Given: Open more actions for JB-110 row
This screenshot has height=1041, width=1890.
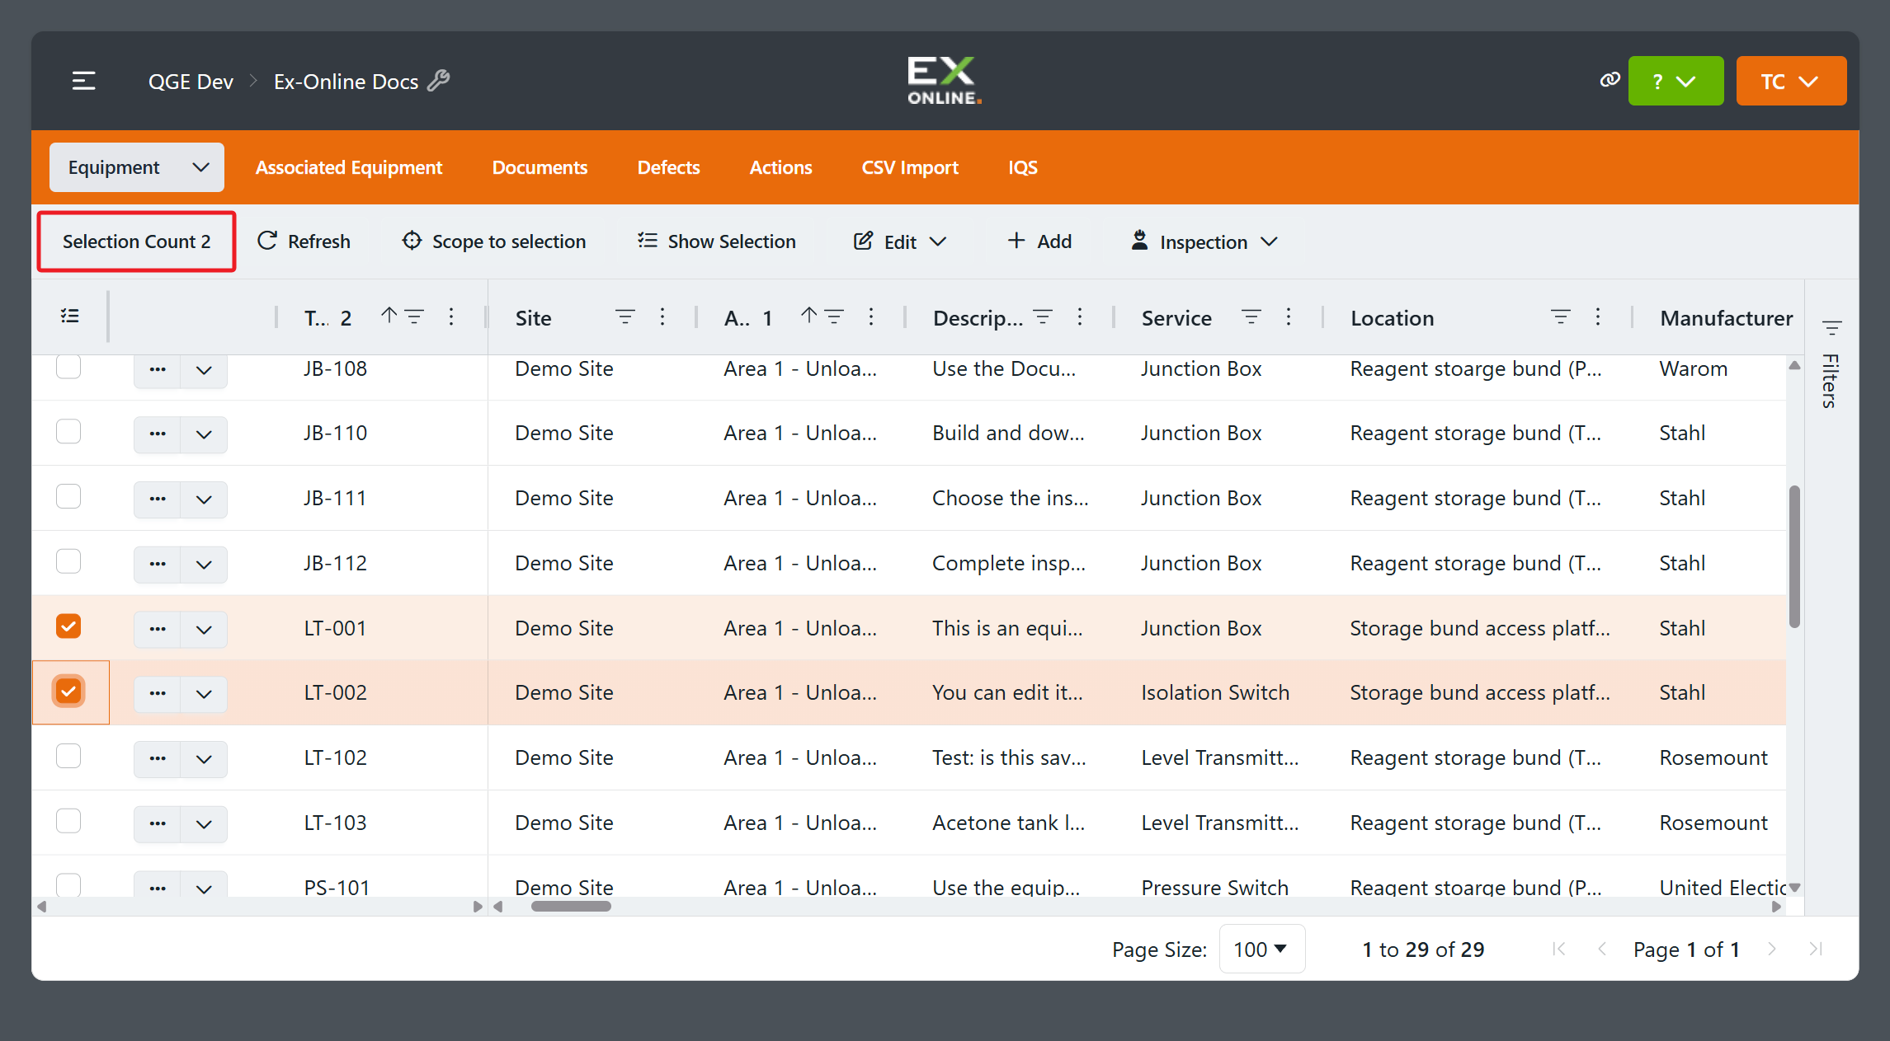Looking at the screenshot, I should point(158,434).
